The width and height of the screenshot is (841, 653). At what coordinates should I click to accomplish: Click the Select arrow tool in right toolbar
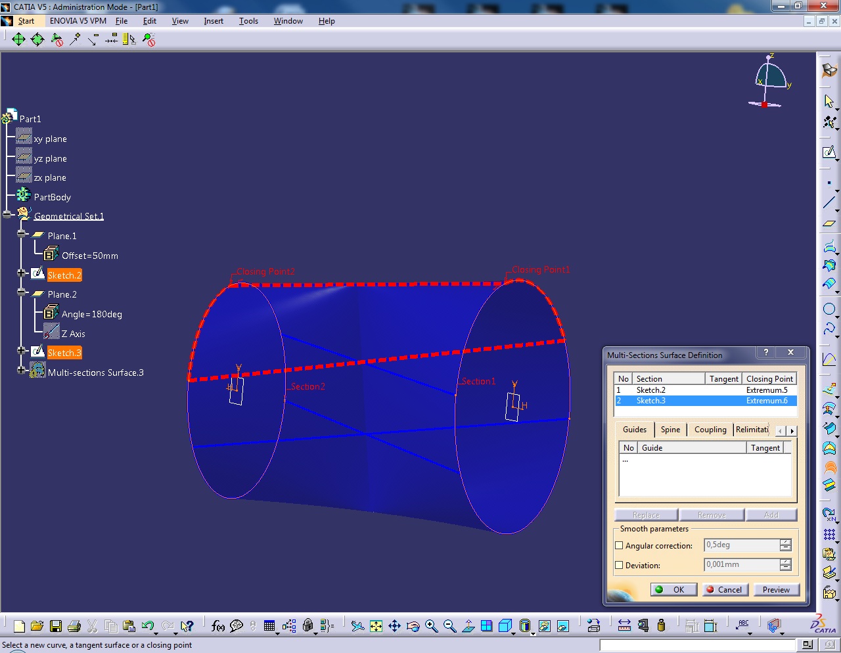[829, 101]
